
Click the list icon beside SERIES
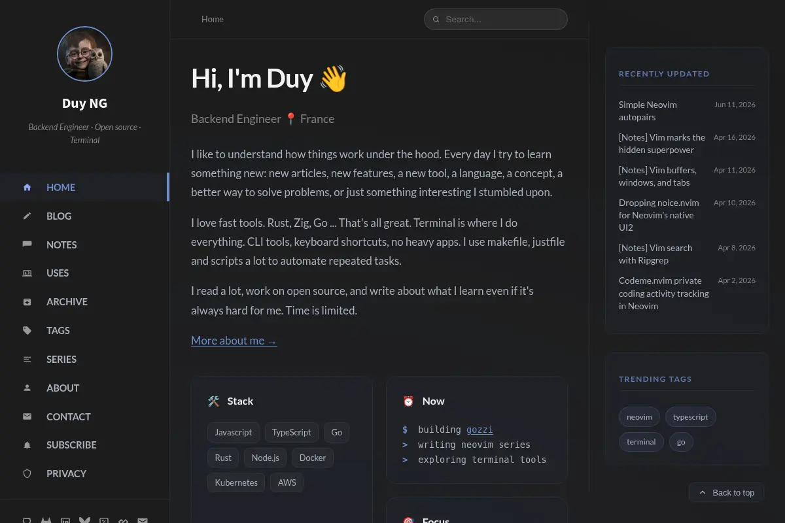pyautogui.click(x=27, y=360)
